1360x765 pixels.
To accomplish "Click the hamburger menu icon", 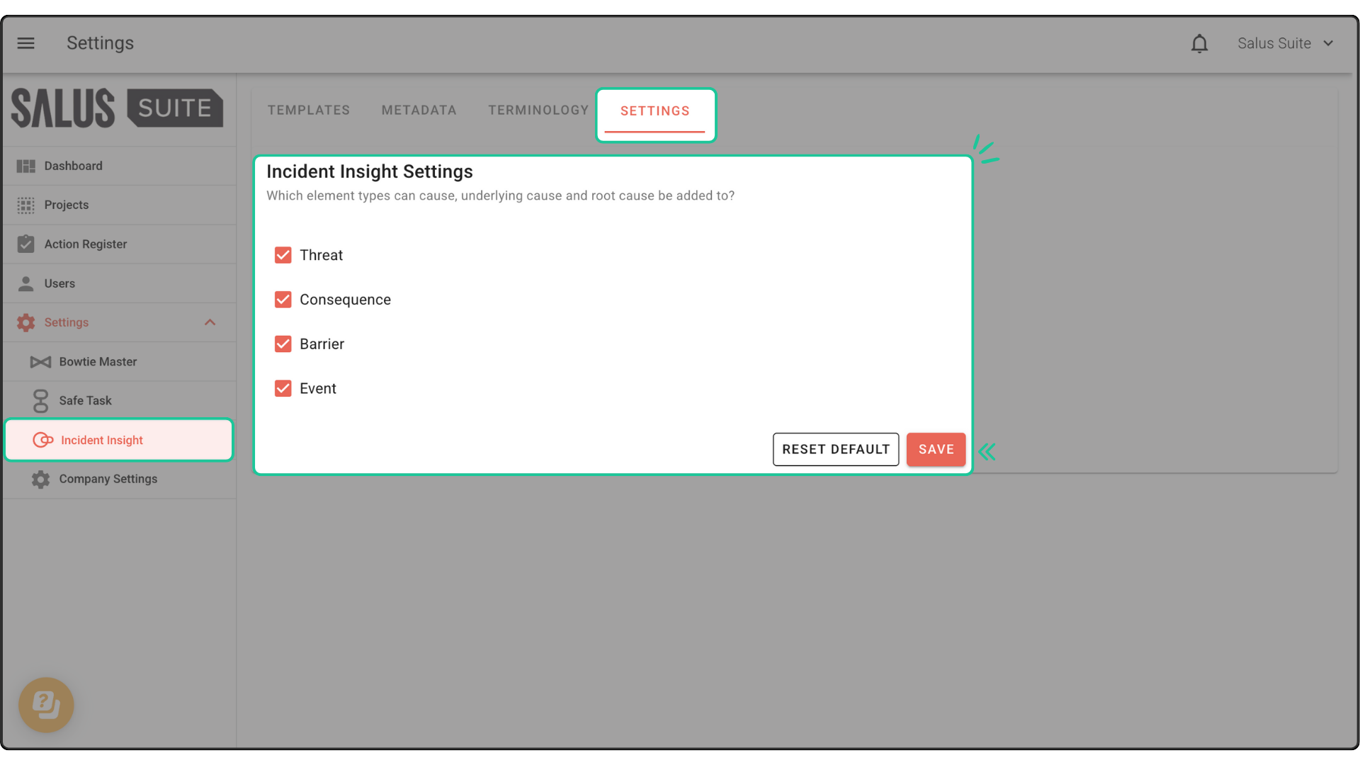I will pos(26,43).
